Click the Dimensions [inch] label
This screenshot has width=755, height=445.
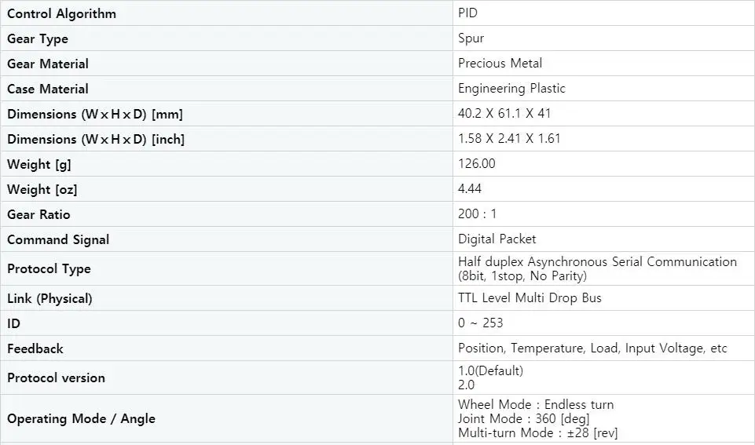pyautogui.click(x=96, y=139)
